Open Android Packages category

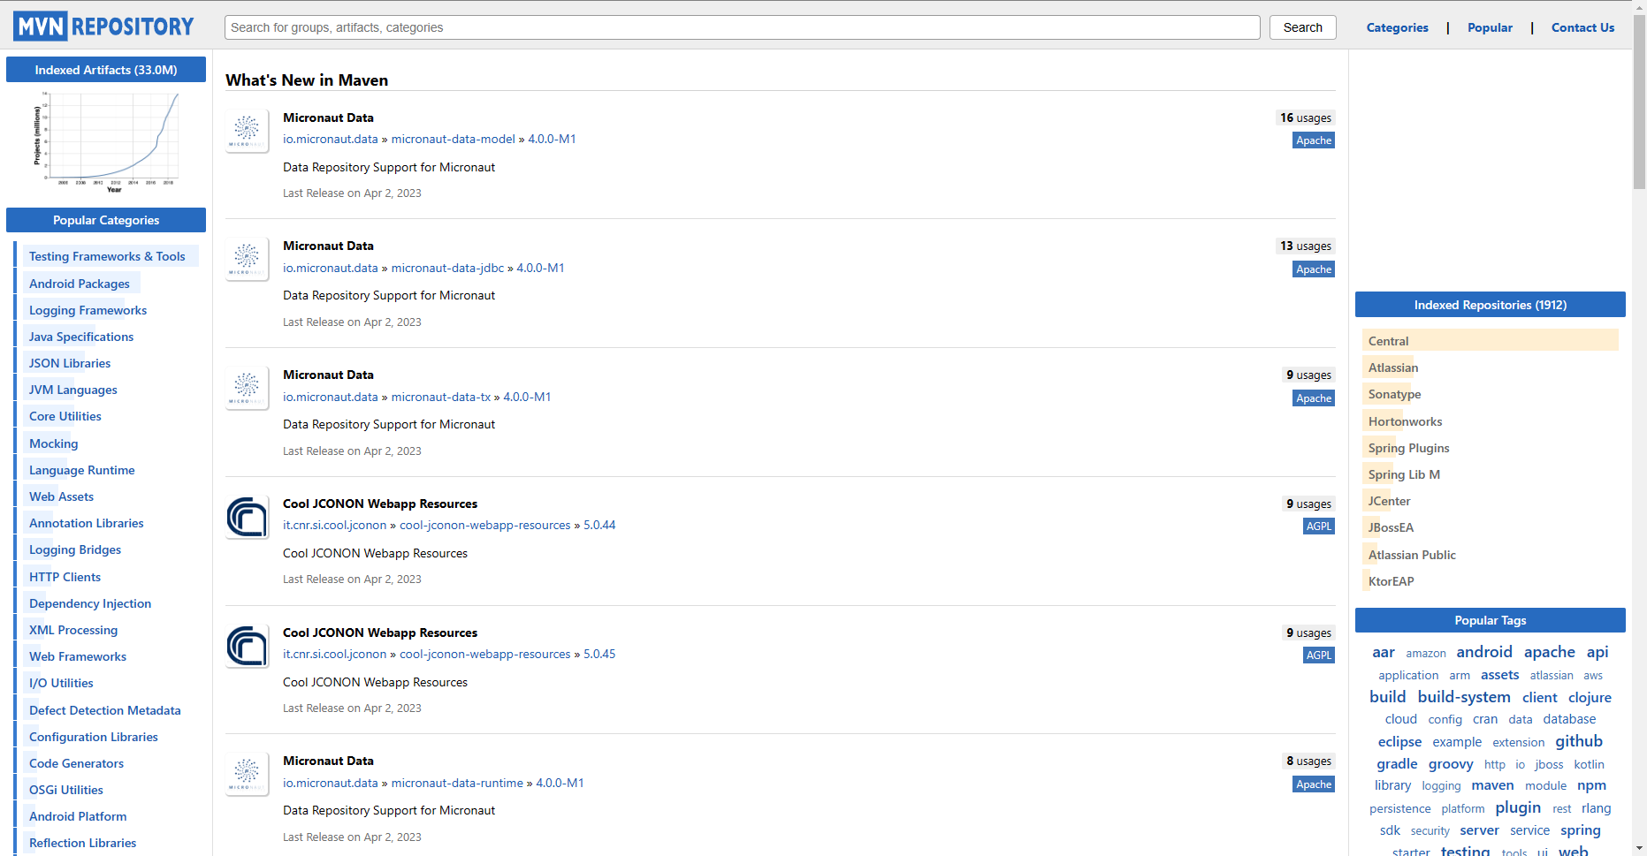(80, 284)
